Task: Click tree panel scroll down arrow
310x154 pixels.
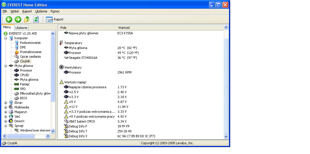Action: 53,131
